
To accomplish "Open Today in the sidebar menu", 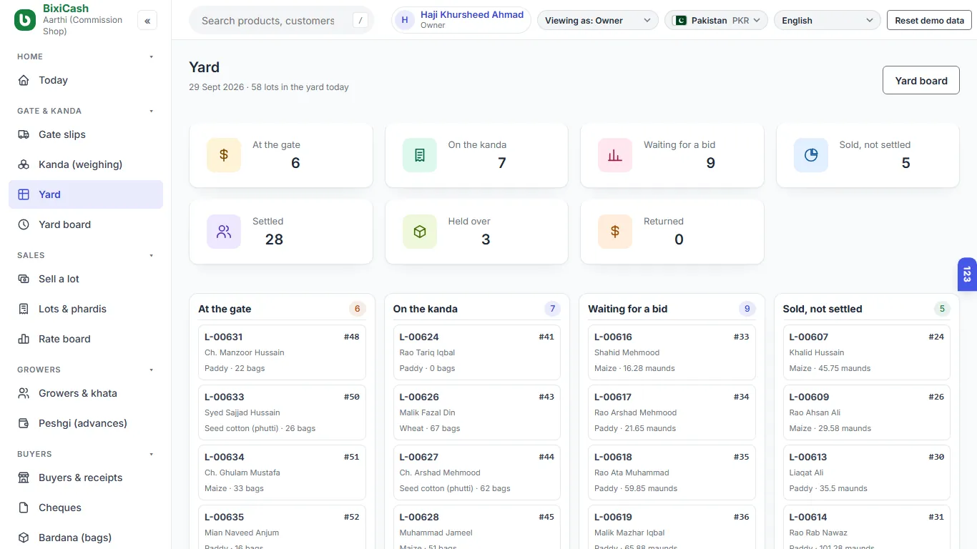I will [86, 80].
